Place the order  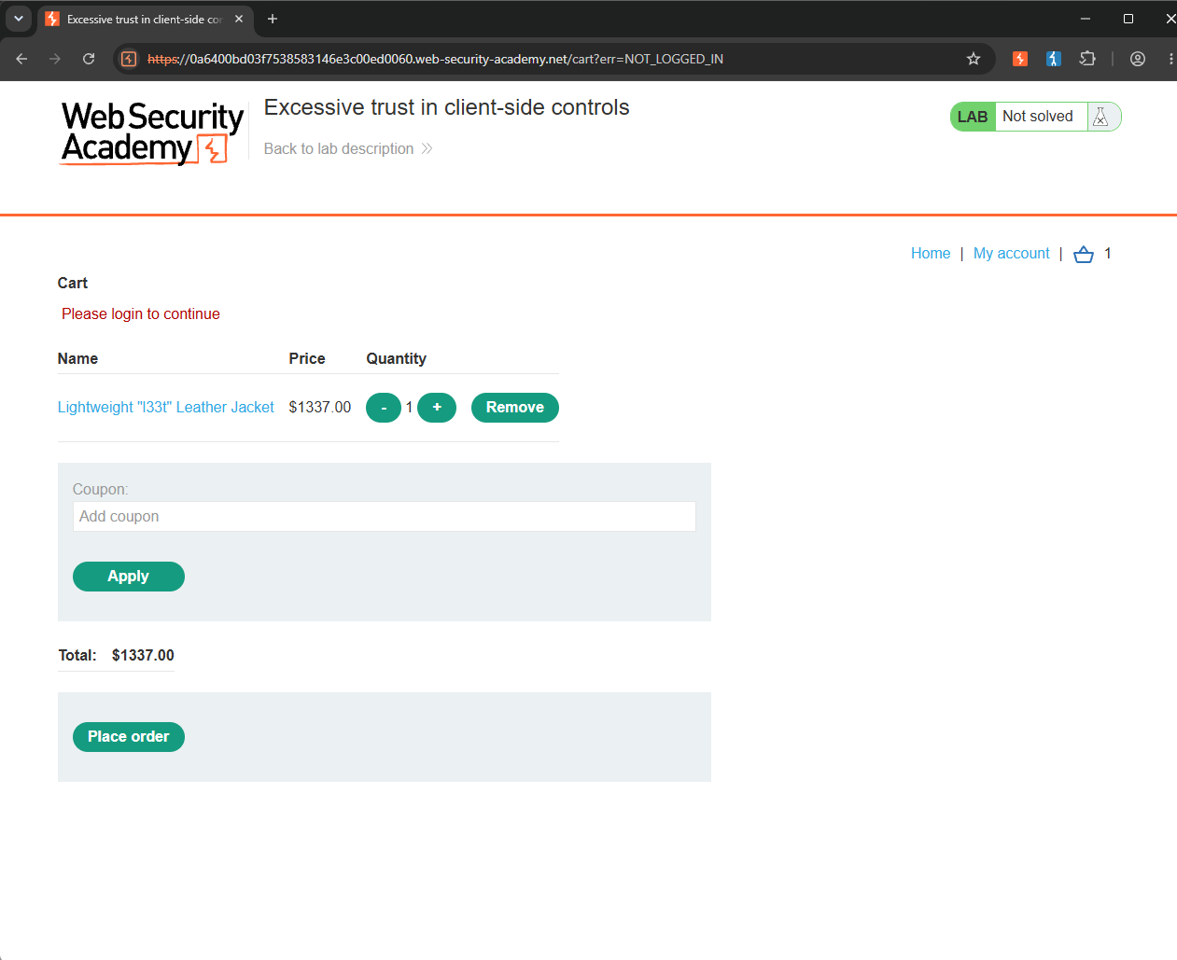129,737
